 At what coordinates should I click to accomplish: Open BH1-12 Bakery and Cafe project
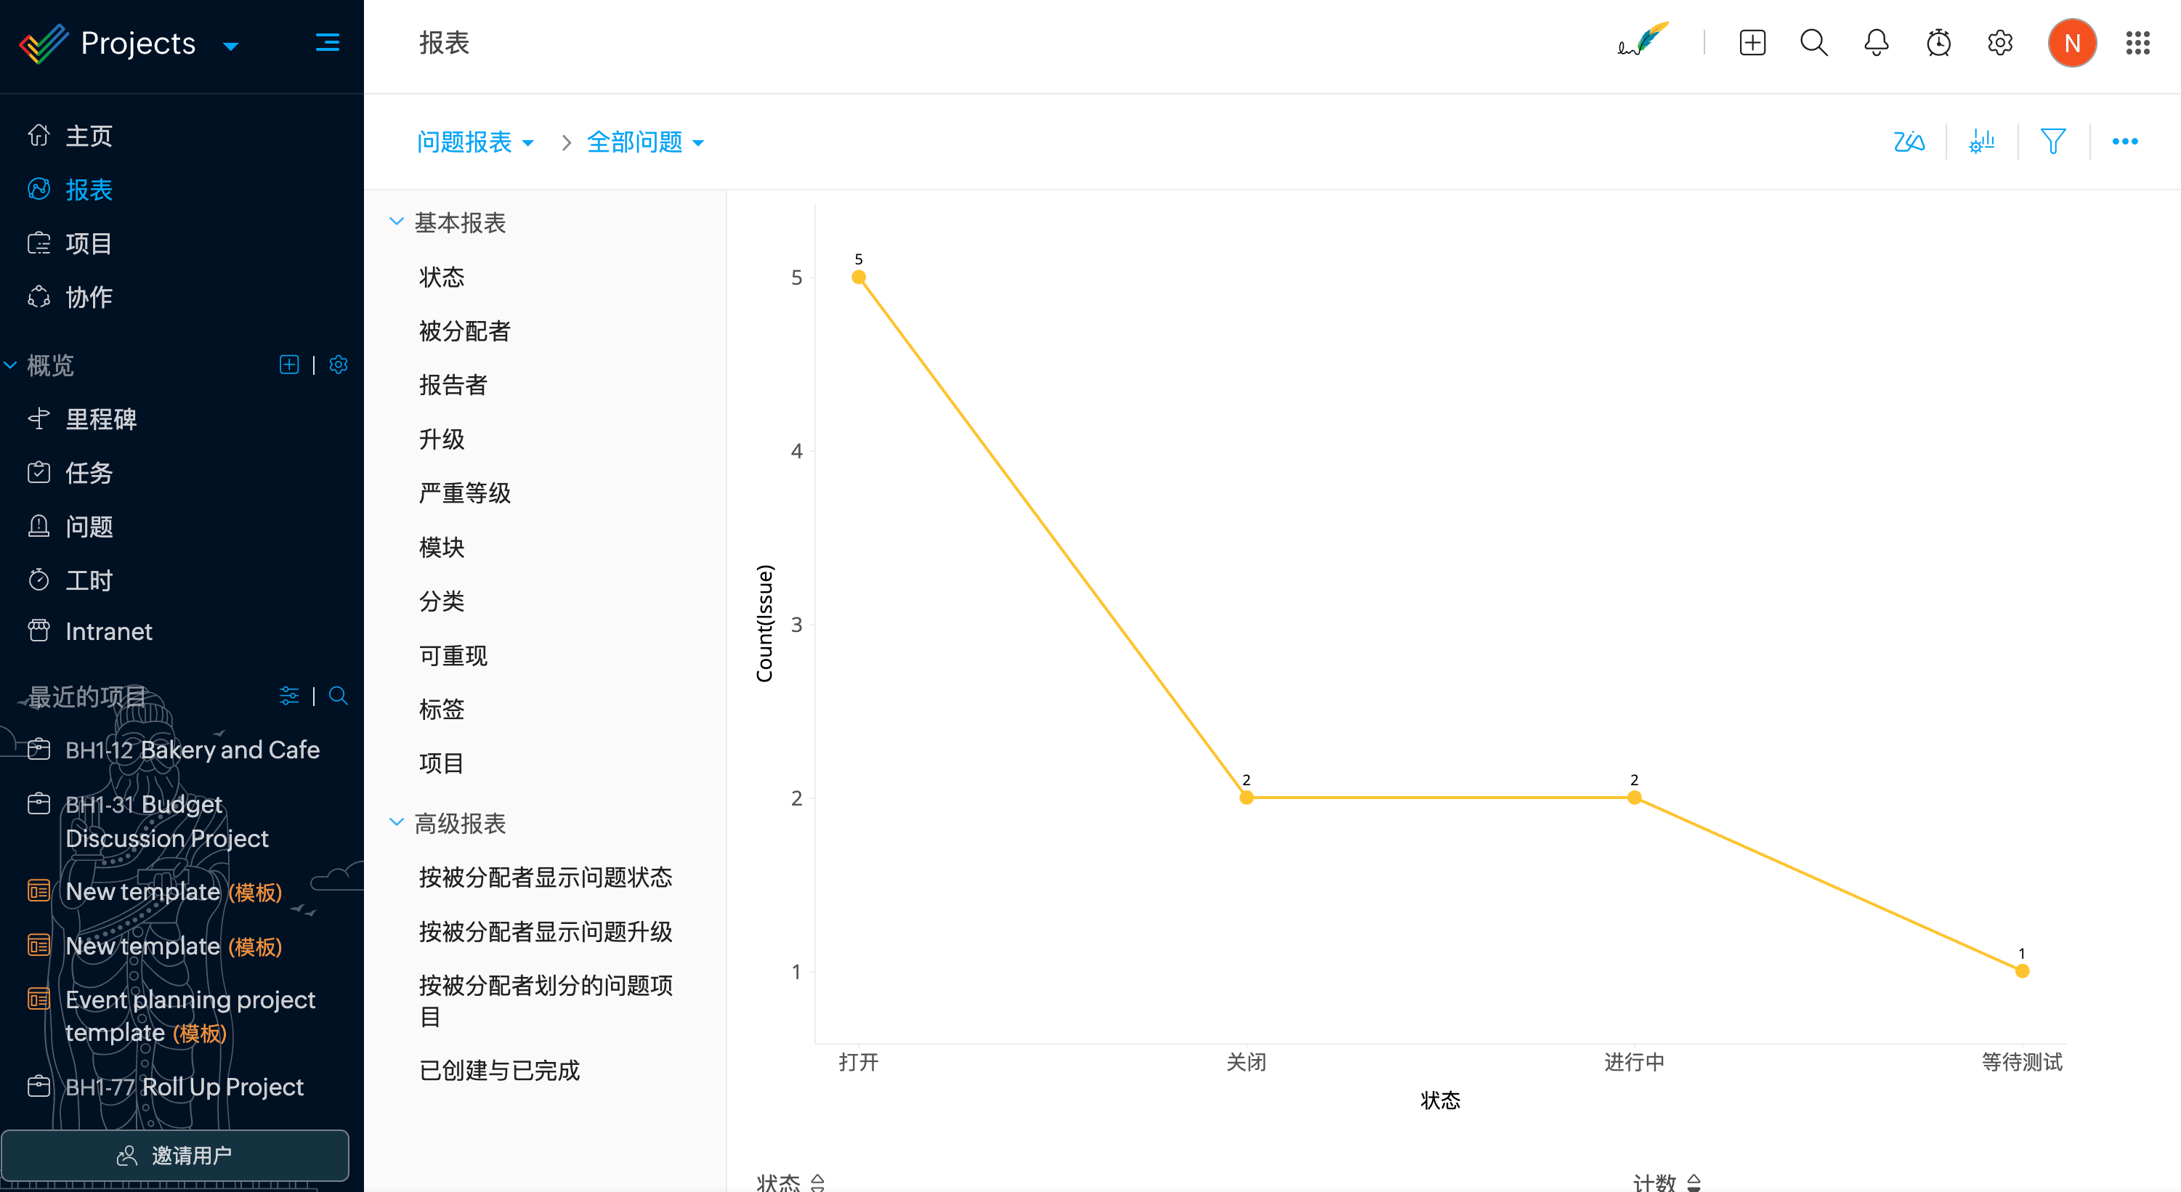(x=193, y=749)
